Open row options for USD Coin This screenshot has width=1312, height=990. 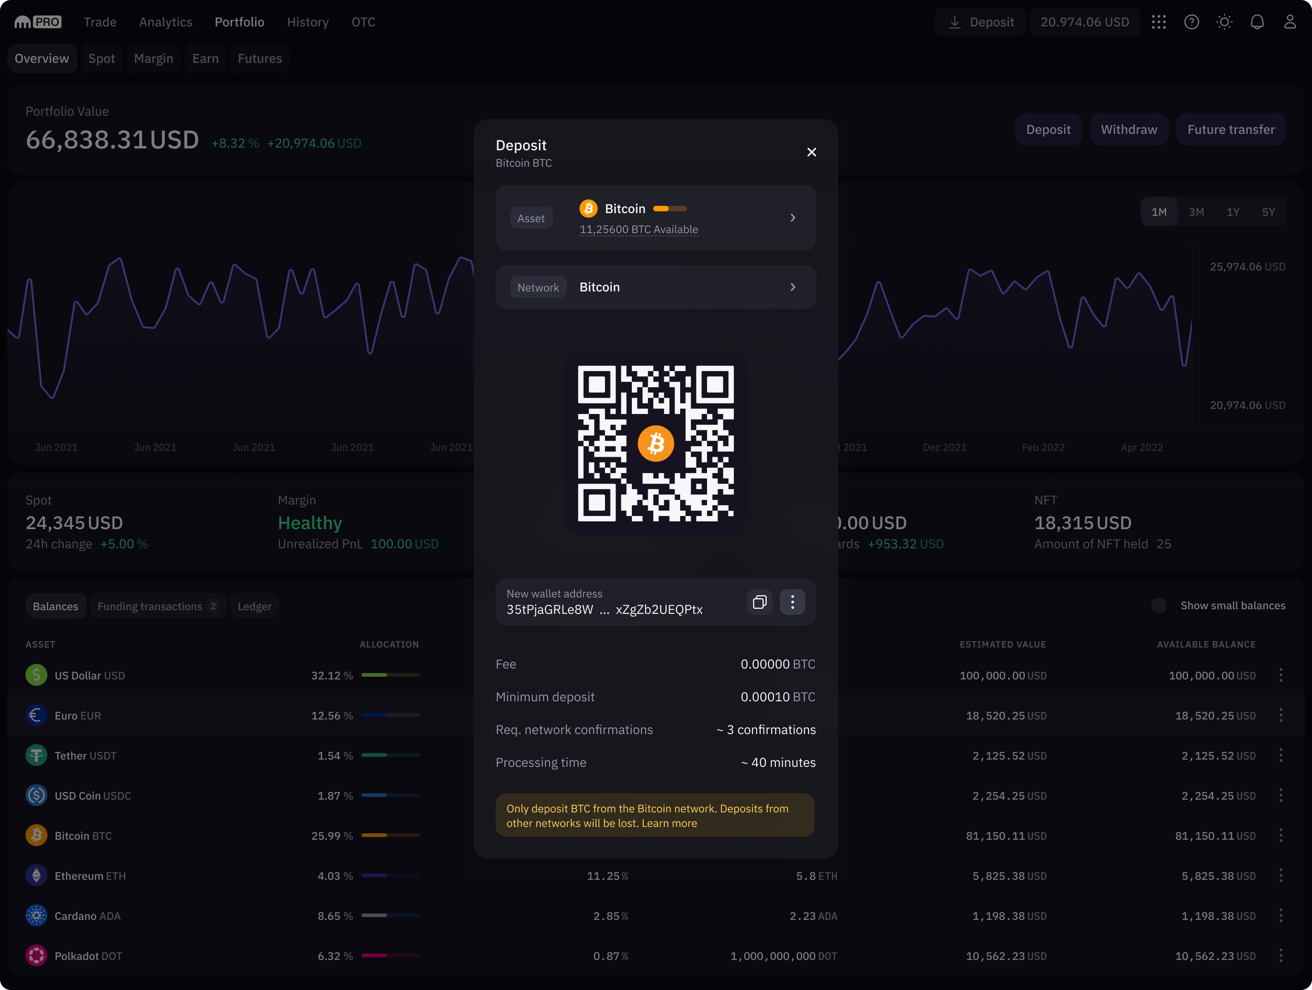click(x=1281, y=796)
